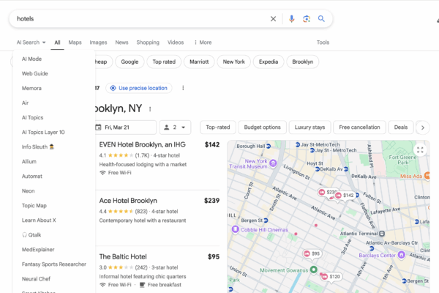Open the Fri, Mar 21 date picker
The width and height of the screenshot is (439, 293).
tap(125, 127)
